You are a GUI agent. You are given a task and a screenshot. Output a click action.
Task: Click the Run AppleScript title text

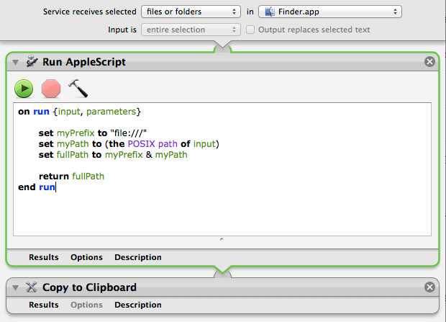click(x=84, y=62)
